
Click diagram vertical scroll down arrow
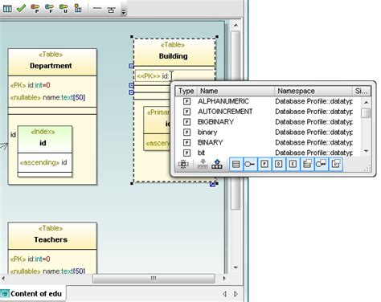[x=236, y=267]
